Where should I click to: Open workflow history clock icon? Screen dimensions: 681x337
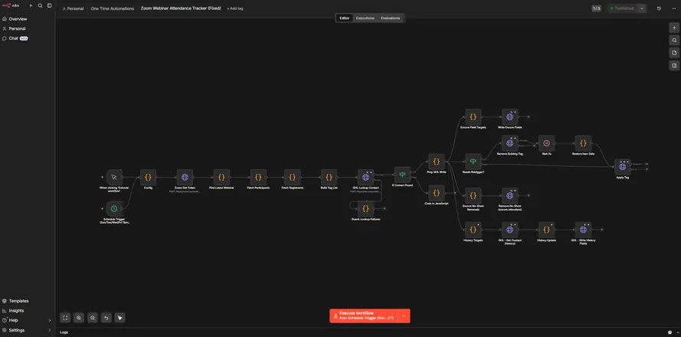pyautogui.click(x=659, y=8)
